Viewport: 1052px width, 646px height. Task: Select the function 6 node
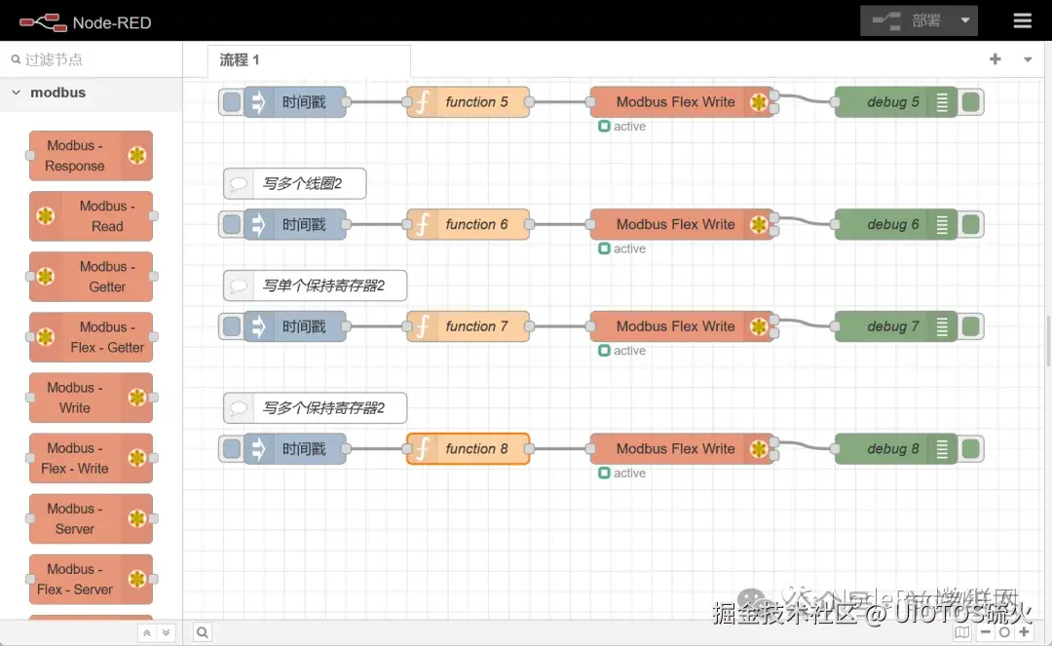[x=469, y=224]
